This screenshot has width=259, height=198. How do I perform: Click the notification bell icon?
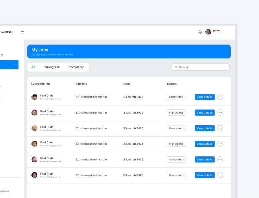click(200, 31)
